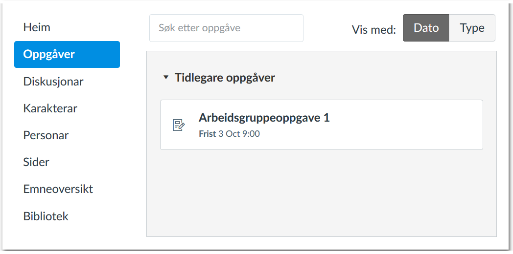Click the Vis med label
The height and width of the screenshot is (254, 513).
[373, 29]
